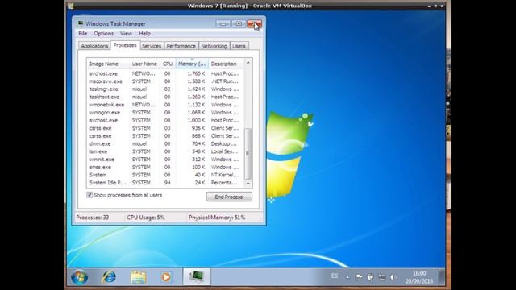
Task: Open Windows Media Player taskbar icon
Action: [x=167, y=277]
